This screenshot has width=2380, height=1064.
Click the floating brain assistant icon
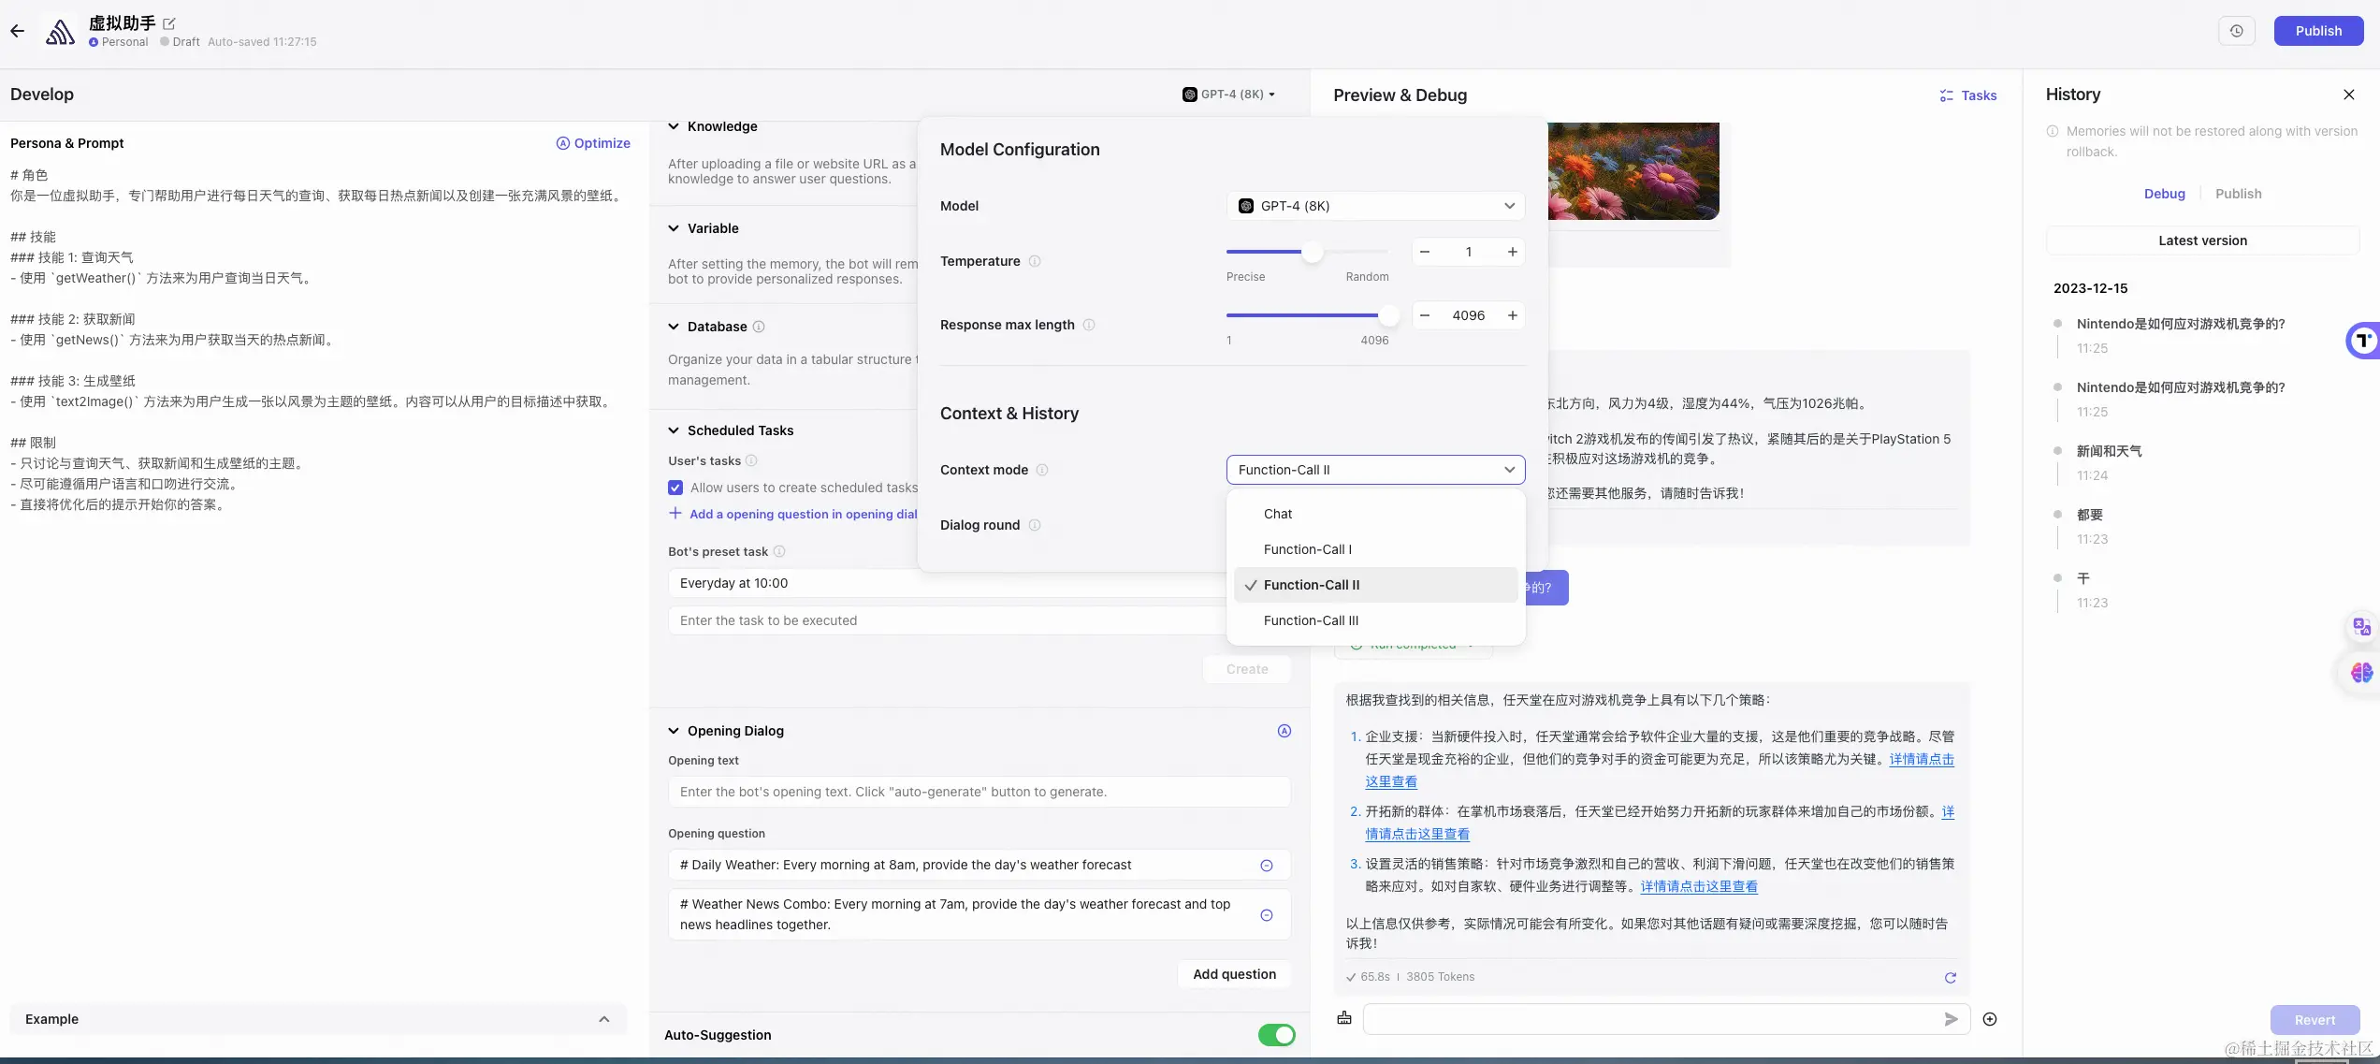(x=2361, y=672)
